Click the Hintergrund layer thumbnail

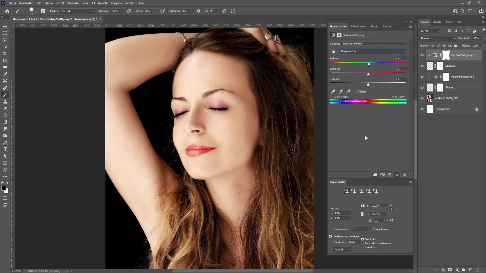coord(430,109)
